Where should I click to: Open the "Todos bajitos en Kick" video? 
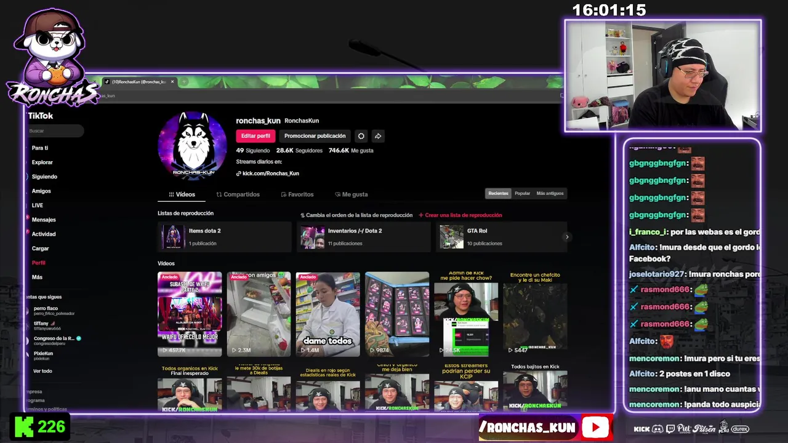[x=535, y=388]
